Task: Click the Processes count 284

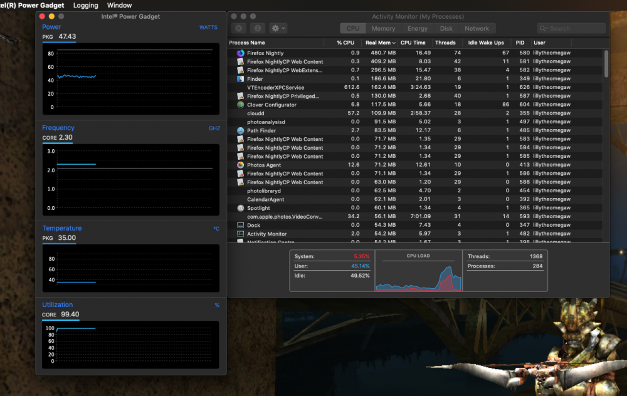Action: click(537, 266)
